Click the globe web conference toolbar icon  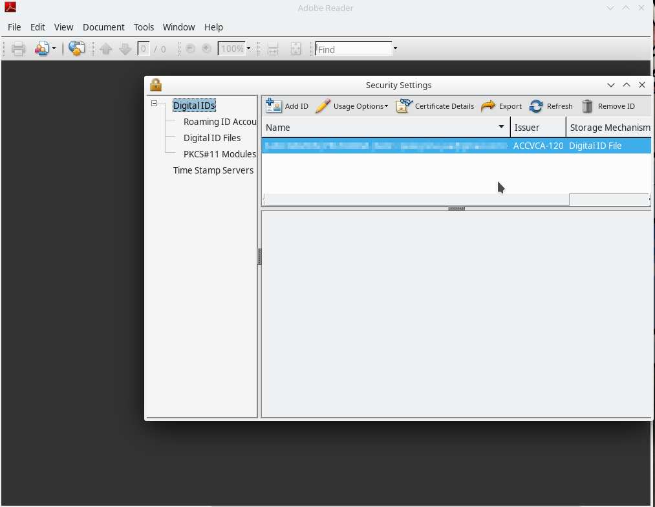click(x=76, y=49)
